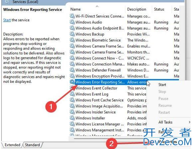Click the Windows Connect Now gear icon
The height and width of the screenshot is (149, 195).
tap(72, 58)
